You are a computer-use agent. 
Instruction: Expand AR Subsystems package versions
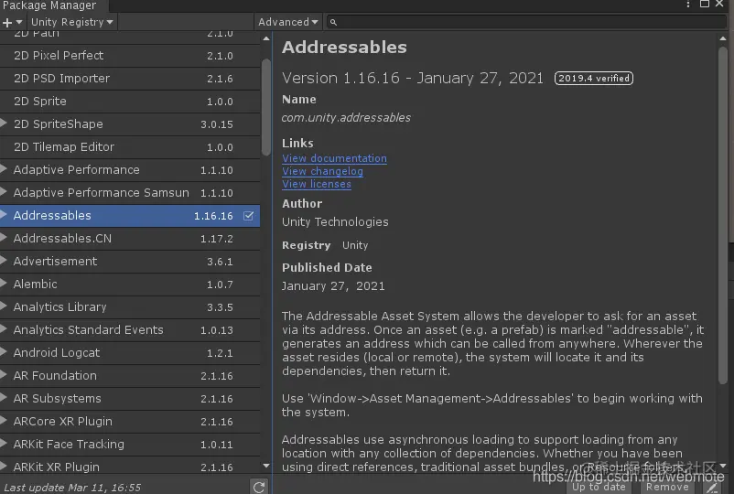4,399
